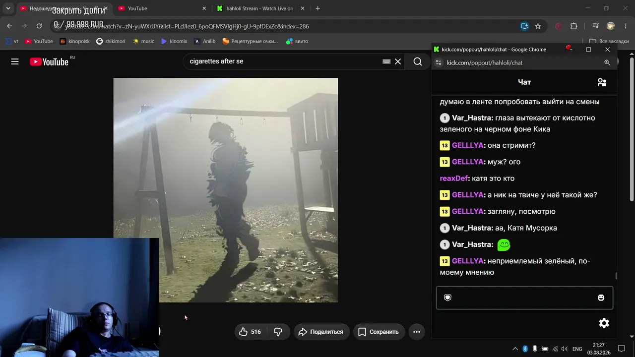The image size is (635, 357).
Task: Switch to the hahloli Stream Kick tab
Action: [x=259, y=8]
